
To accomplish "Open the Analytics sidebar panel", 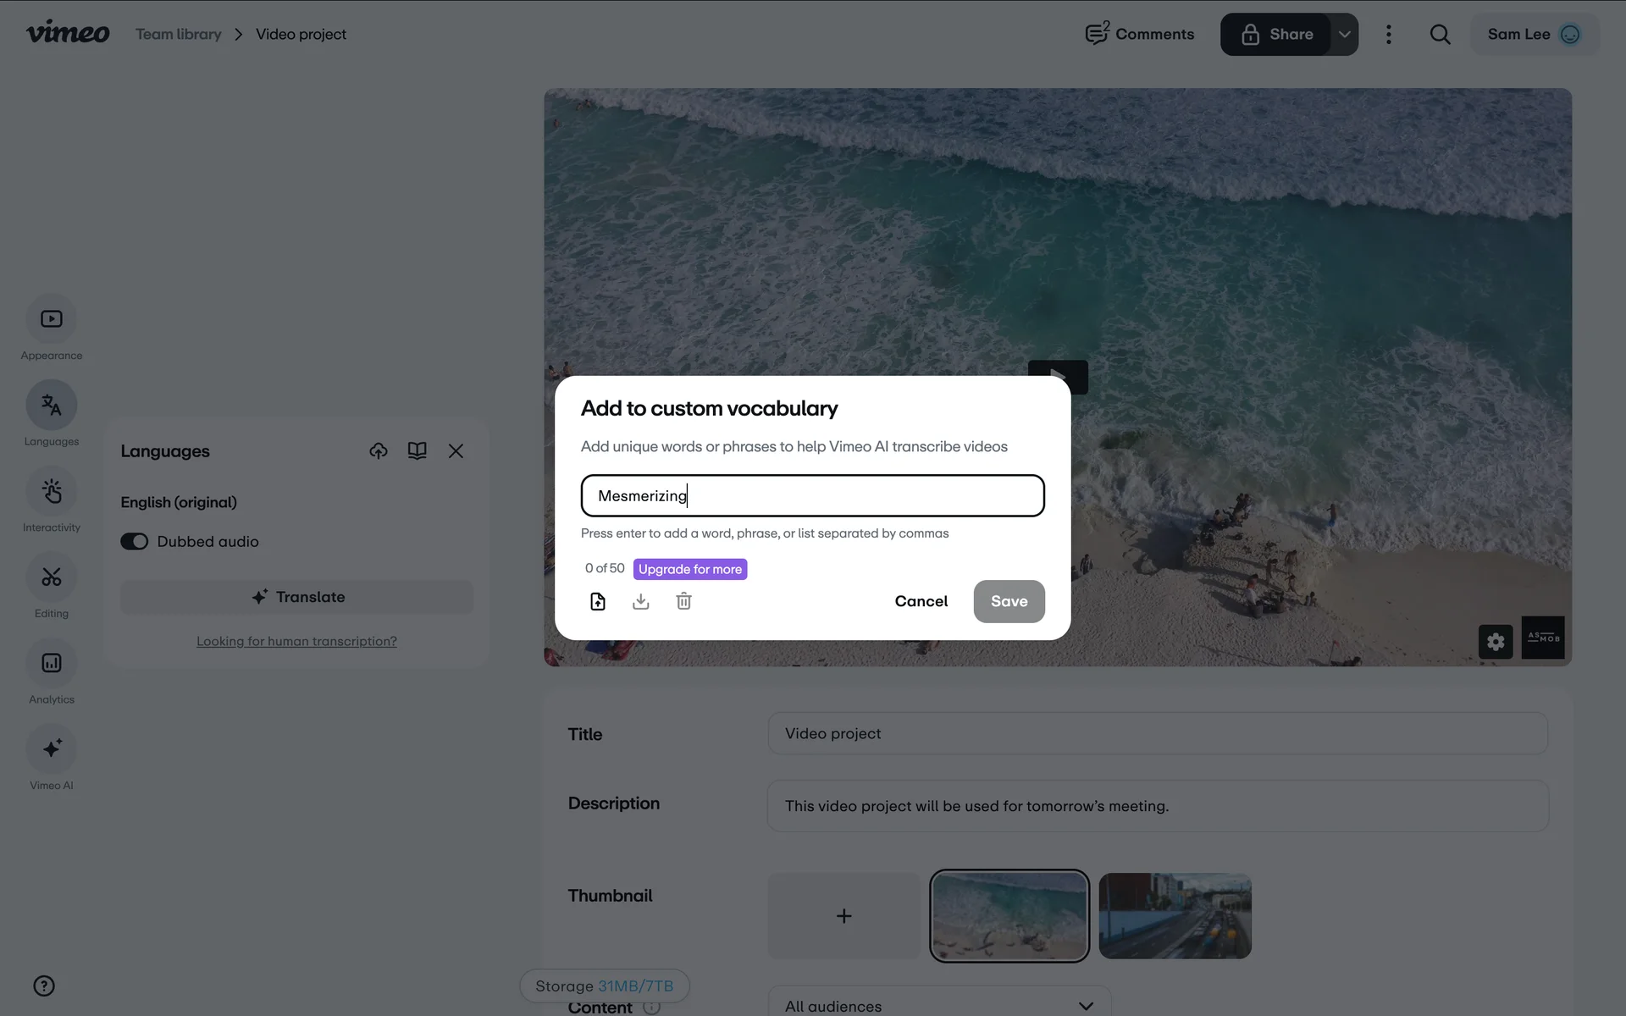I will click(x=52, y=664).
